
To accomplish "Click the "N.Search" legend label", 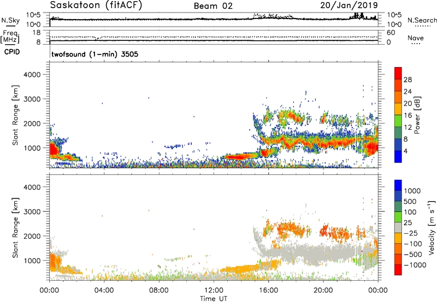I will click(422, 20).
